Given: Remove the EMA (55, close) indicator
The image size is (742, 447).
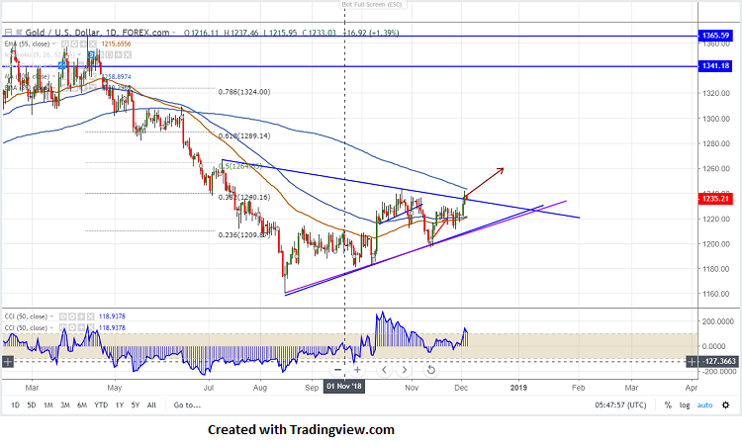Looking at the screenshot, I should click(93, 44).
